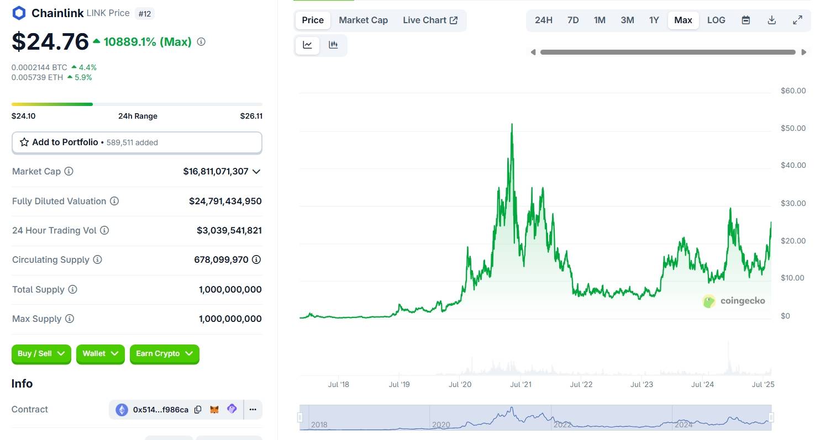Click the 24h Range progress bar
This screenshot has width=815, height=440.
coord(137,104)
